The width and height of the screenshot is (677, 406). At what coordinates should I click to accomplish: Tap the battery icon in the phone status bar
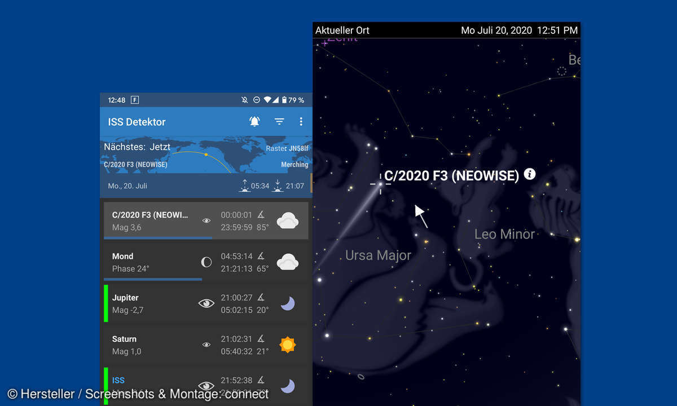[285, 100]
